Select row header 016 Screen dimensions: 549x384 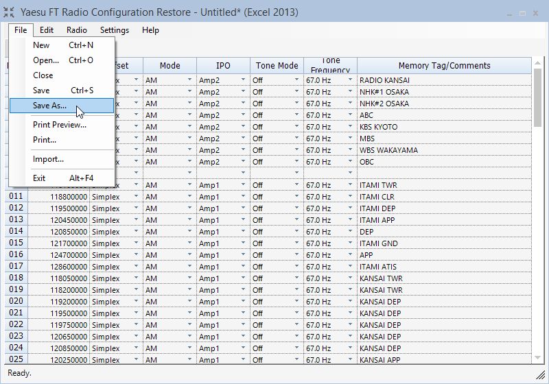pyautogui.click(x=16, y=254)
